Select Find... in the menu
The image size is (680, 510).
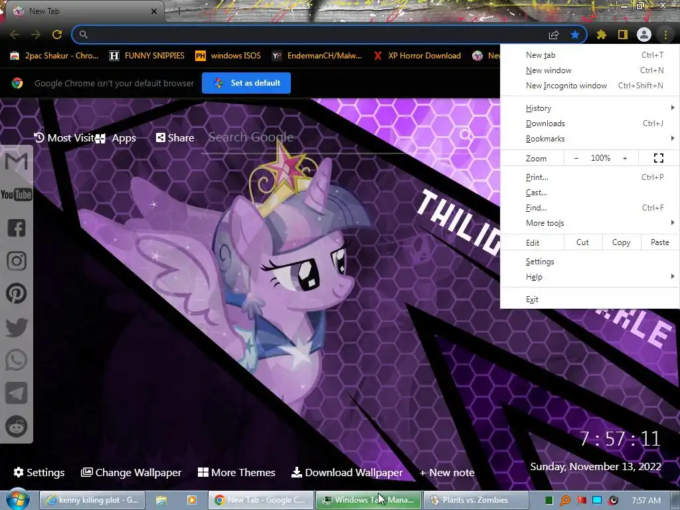point(590,208)
